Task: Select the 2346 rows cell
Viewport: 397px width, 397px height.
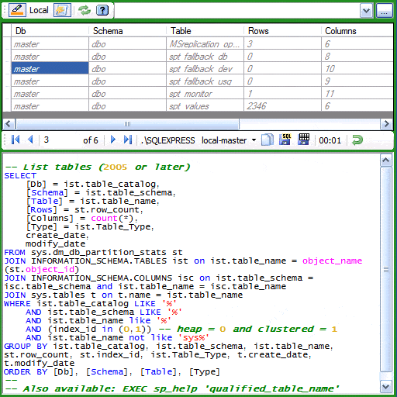Action: (x=282, y=105)
